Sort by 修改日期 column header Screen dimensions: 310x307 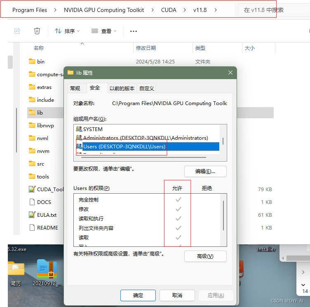[146, 48]
